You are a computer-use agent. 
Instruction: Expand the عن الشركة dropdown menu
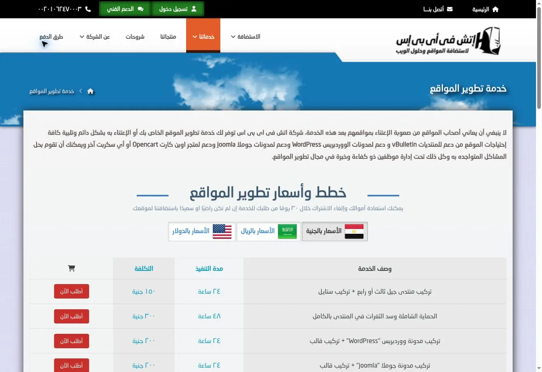[94, 37]
